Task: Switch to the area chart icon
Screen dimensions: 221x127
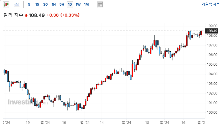Action: pos(17,5)
